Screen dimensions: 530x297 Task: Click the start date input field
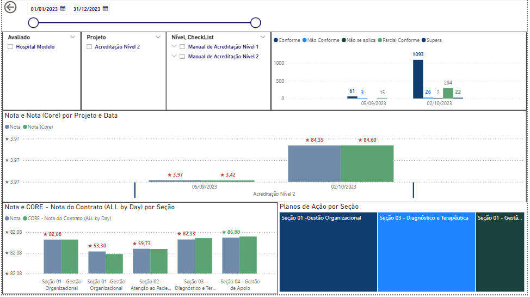[44, 9]
